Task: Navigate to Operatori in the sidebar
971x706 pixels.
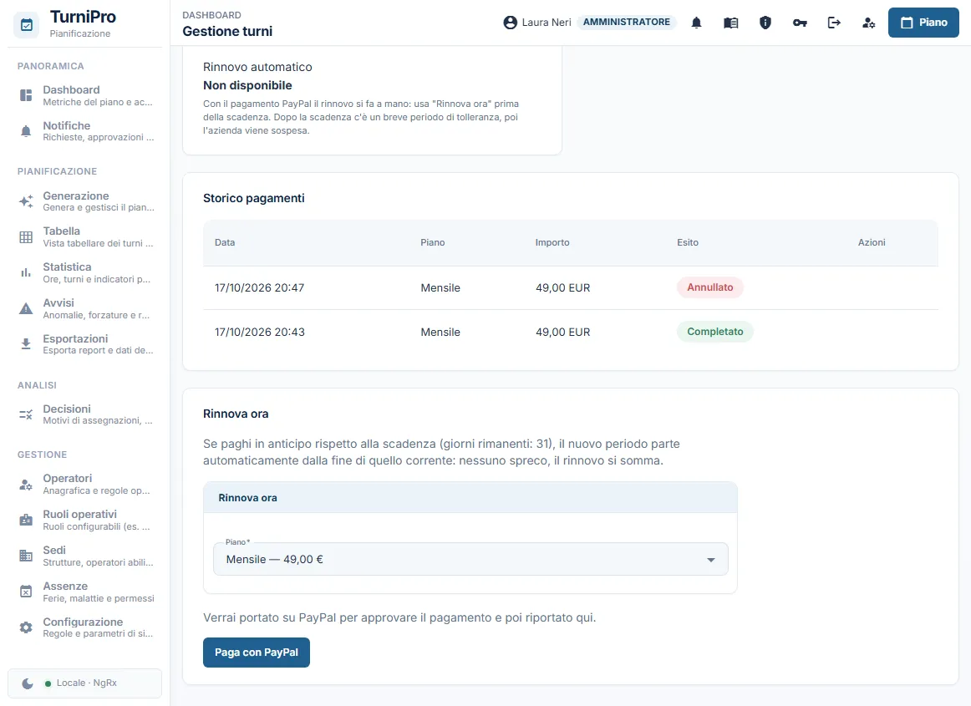Action: [85, 484]
